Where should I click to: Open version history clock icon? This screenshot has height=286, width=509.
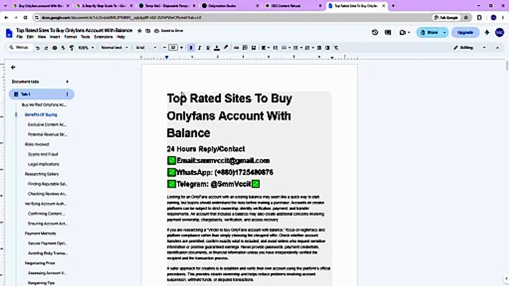375,33
